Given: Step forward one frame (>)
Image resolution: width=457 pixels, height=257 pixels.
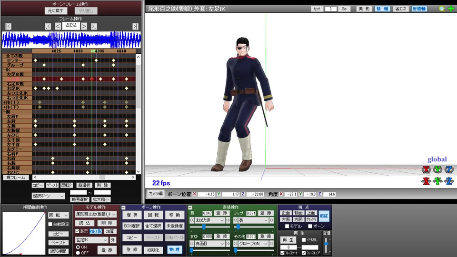Looking at the screenshot, I should 84,27.
